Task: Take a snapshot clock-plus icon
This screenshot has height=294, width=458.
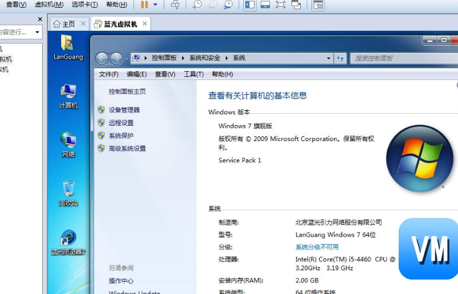Action: [197, 4]
